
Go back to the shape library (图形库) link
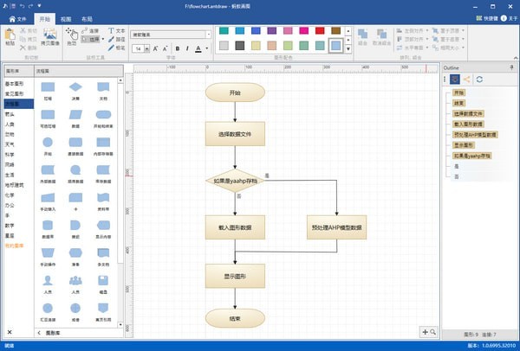coord(49,333)
